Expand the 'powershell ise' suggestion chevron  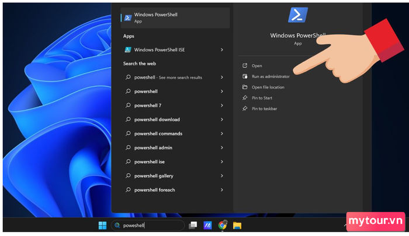pyautogui.click(x=221, y=161)
